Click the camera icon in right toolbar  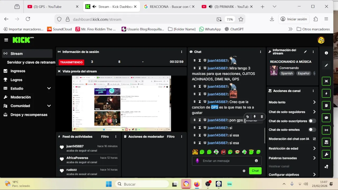click(x=326, y=142)
